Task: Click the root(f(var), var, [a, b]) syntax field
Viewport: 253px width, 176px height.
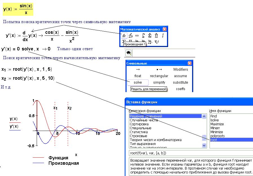Action: pos(191,153)
